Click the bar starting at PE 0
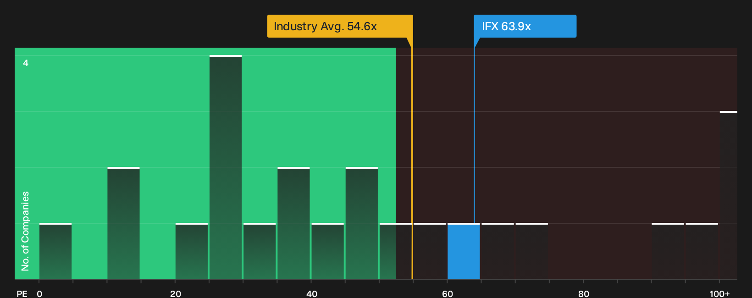The image size is (752, 298). coord(55,251)
